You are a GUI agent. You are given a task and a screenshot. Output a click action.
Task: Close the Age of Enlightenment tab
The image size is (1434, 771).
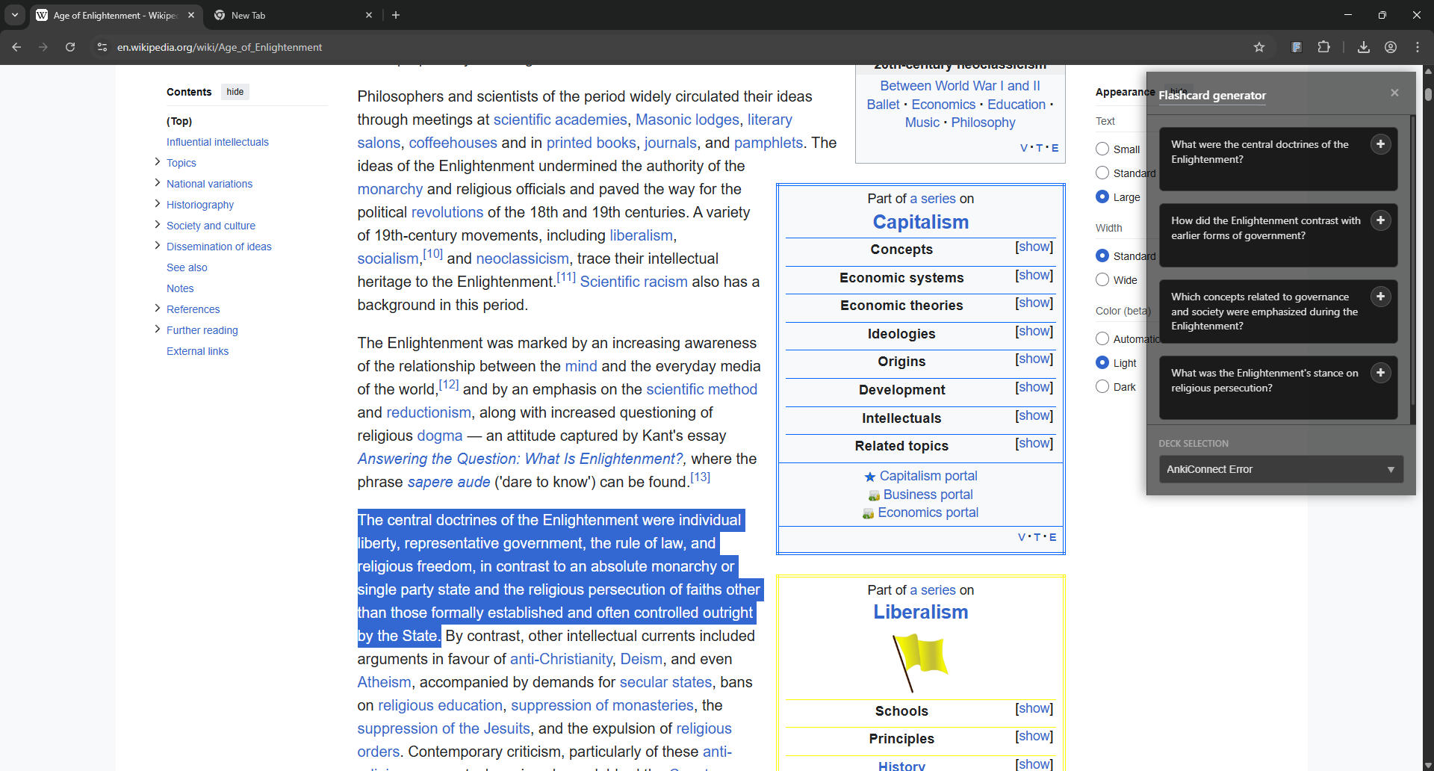(x=191, y=15)
